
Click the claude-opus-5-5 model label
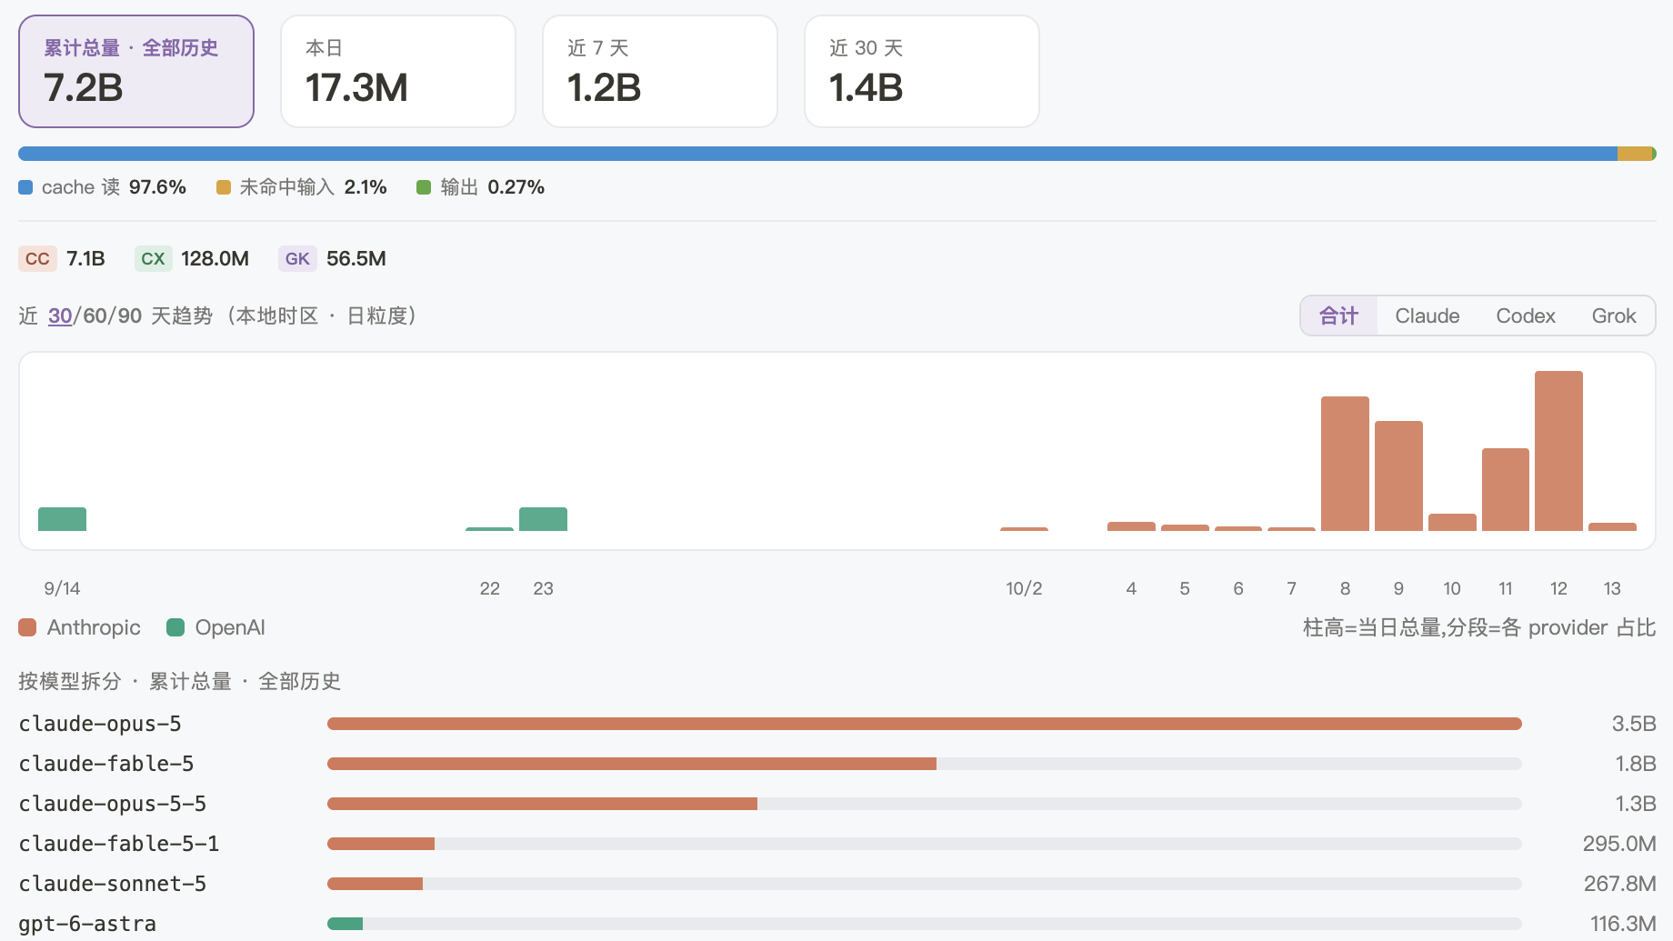tap(113, 804)
